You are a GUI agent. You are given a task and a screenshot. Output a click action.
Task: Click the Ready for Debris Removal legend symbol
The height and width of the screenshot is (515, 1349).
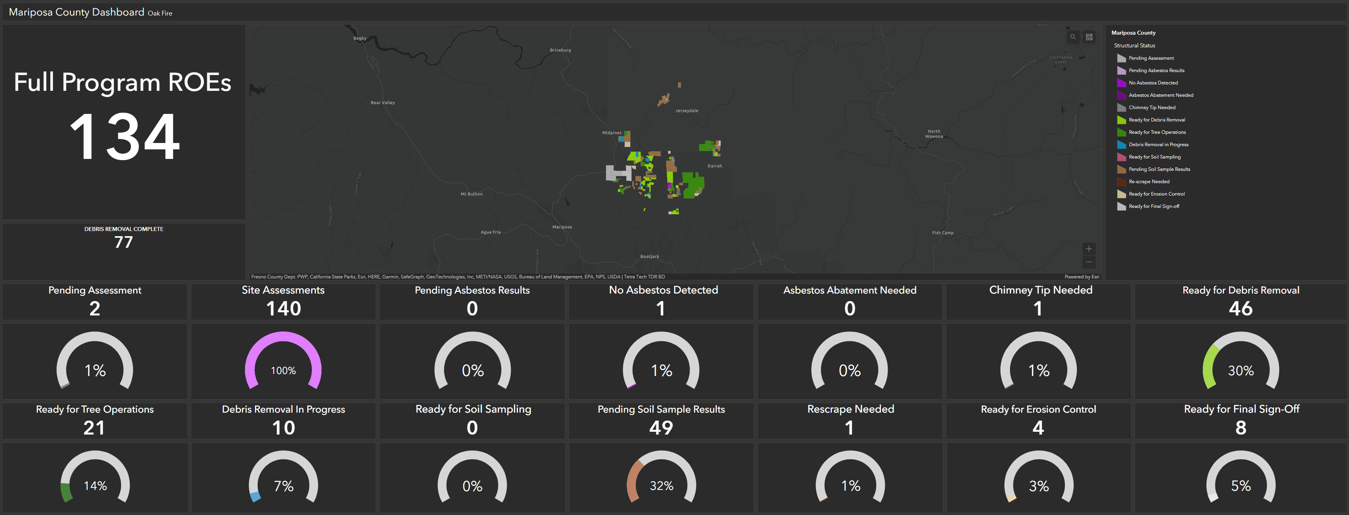(1121, 120)
